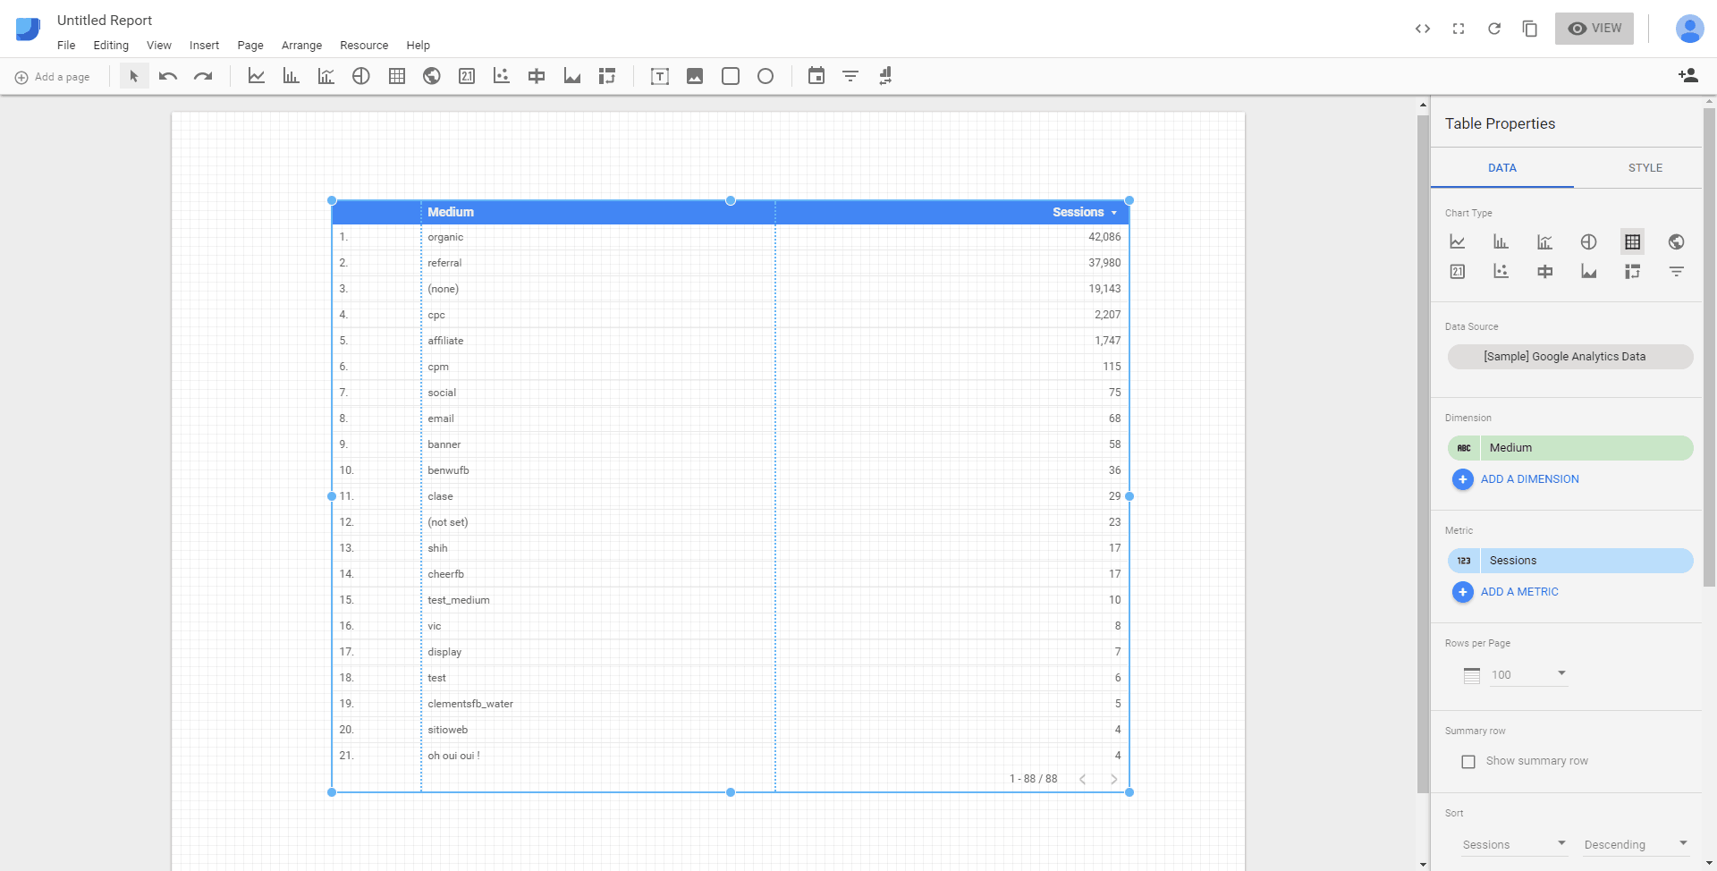Screen dimensions: 1717x871
Task: Click the Add a page button
Action: pyautogui.click(x=53, y=77)
